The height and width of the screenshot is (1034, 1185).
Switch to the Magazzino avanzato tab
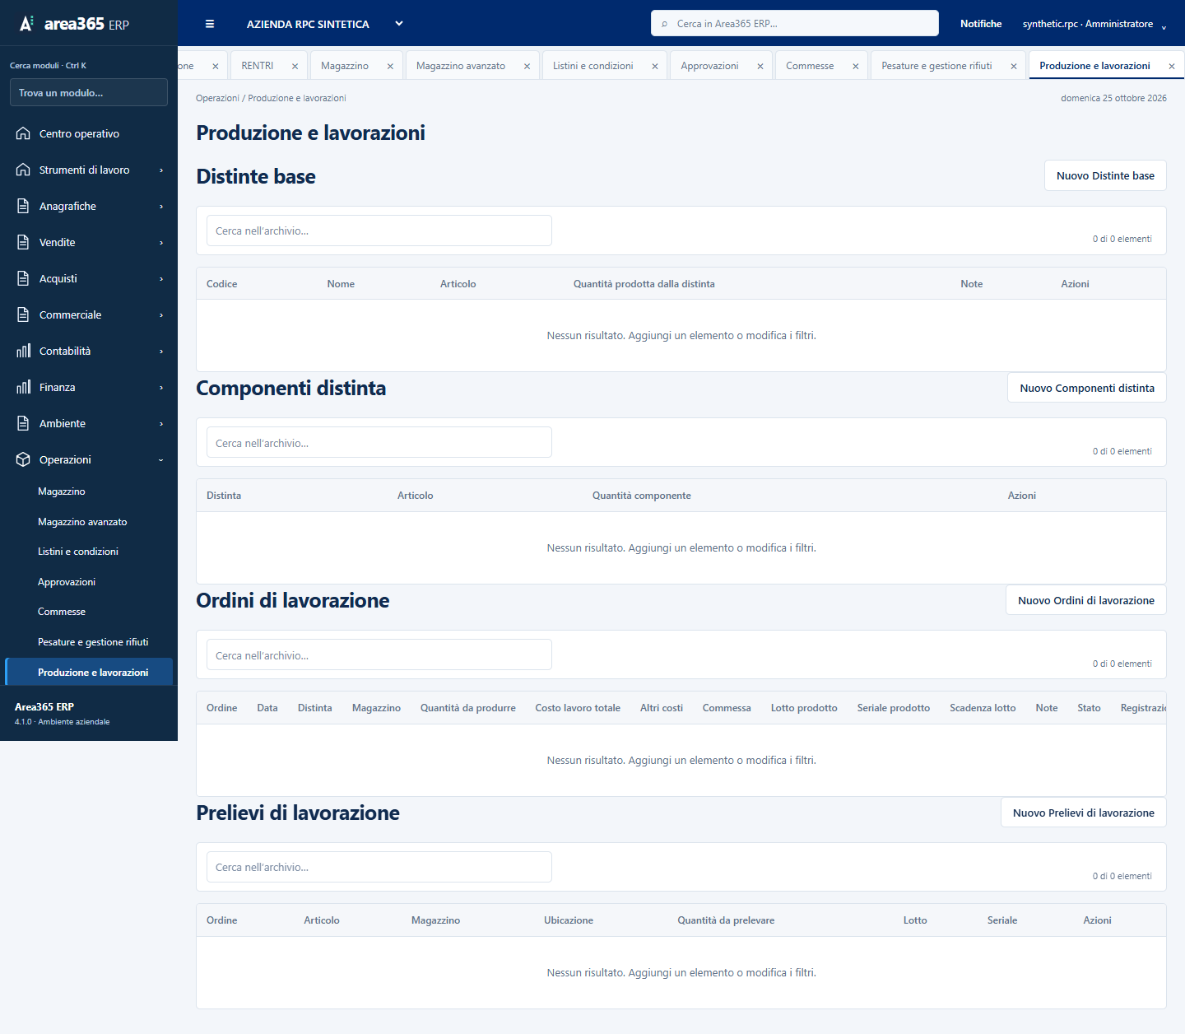click(461, 66)
